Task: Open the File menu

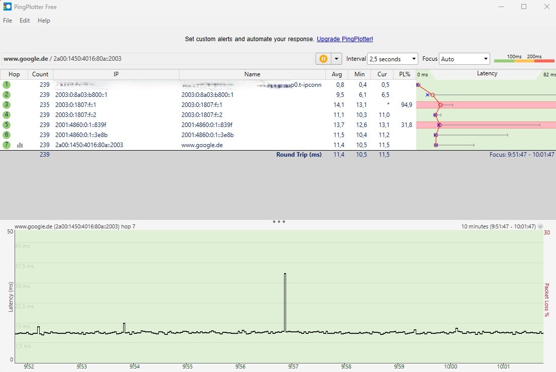Action: point(8,21)
